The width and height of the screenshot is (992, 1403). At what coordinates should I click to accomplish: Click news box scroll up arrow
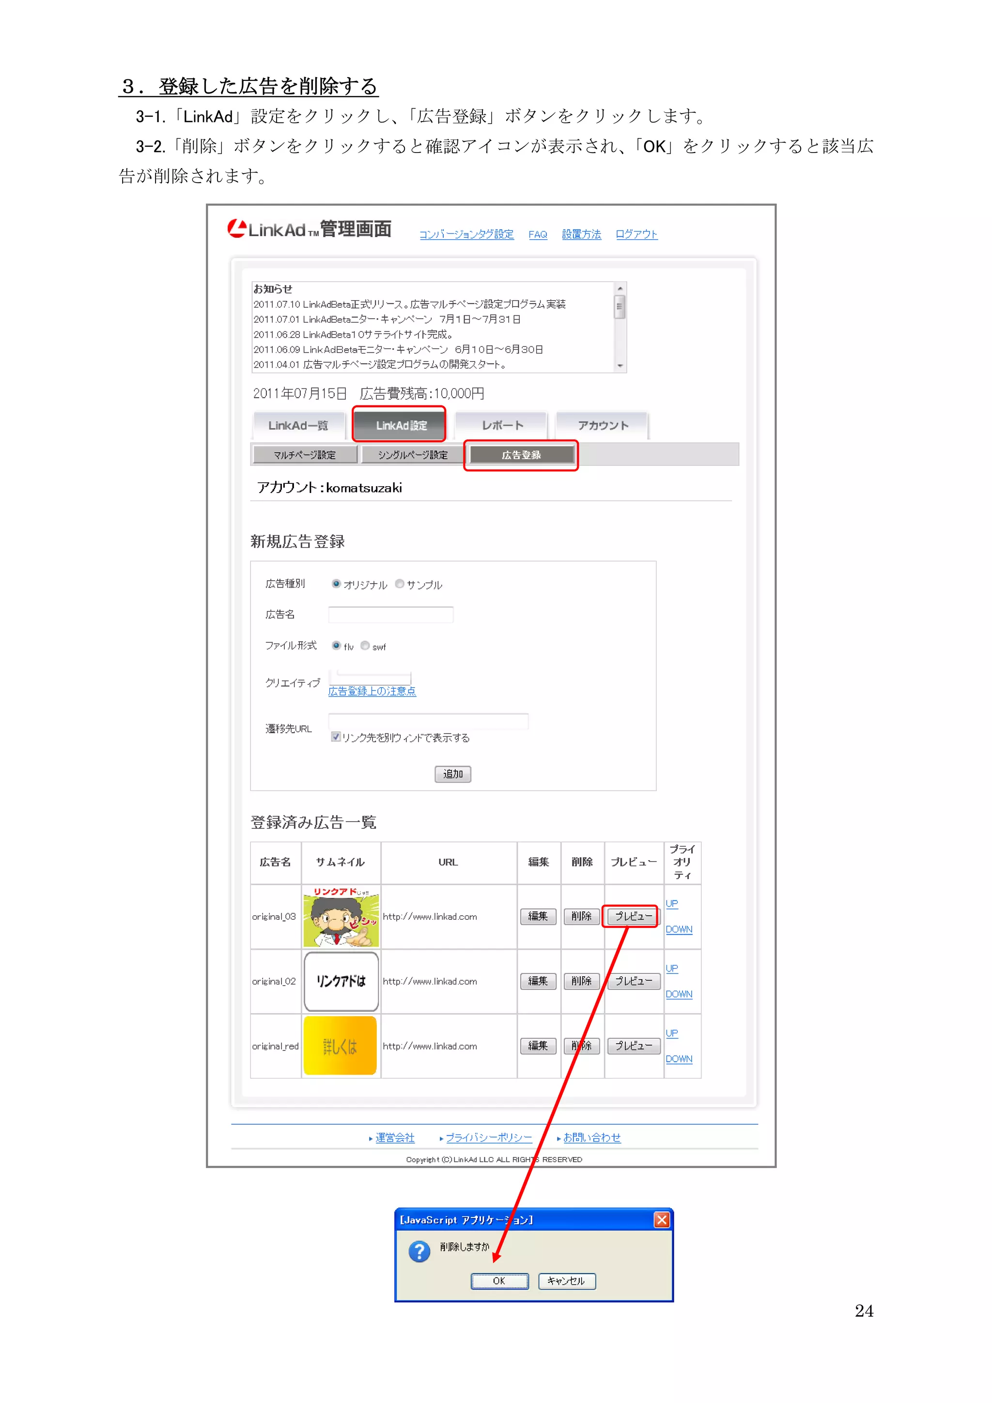point(620,289)
